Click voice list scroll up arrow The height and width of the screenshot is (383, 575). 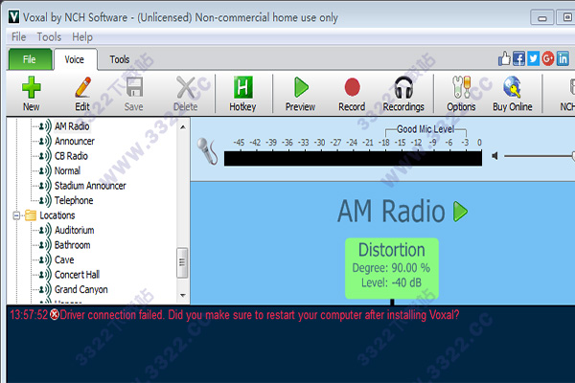183,127
